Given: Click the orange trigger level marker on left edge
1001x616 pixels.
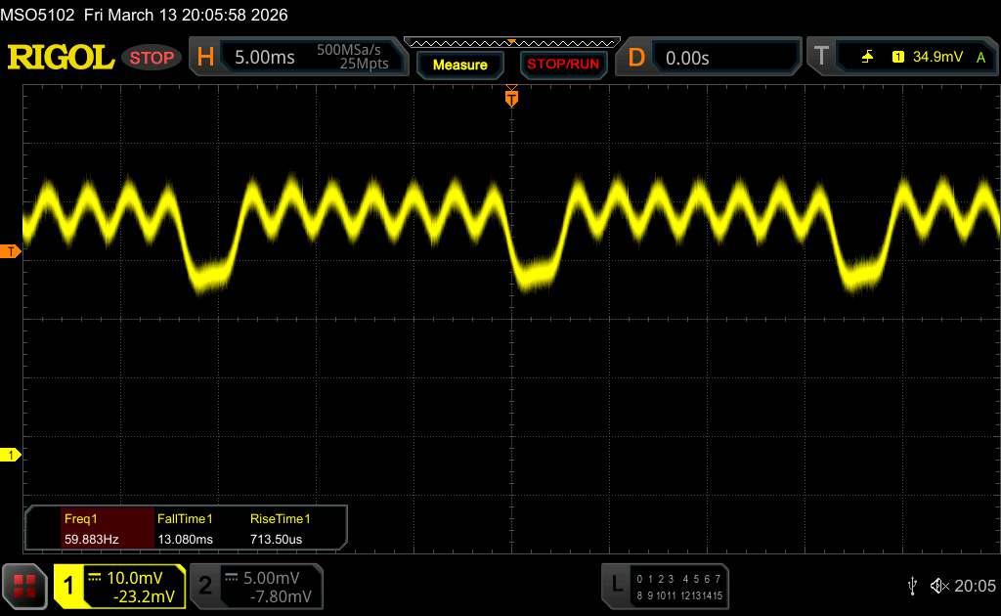Looking at the screenshot, I should [11, 251].
